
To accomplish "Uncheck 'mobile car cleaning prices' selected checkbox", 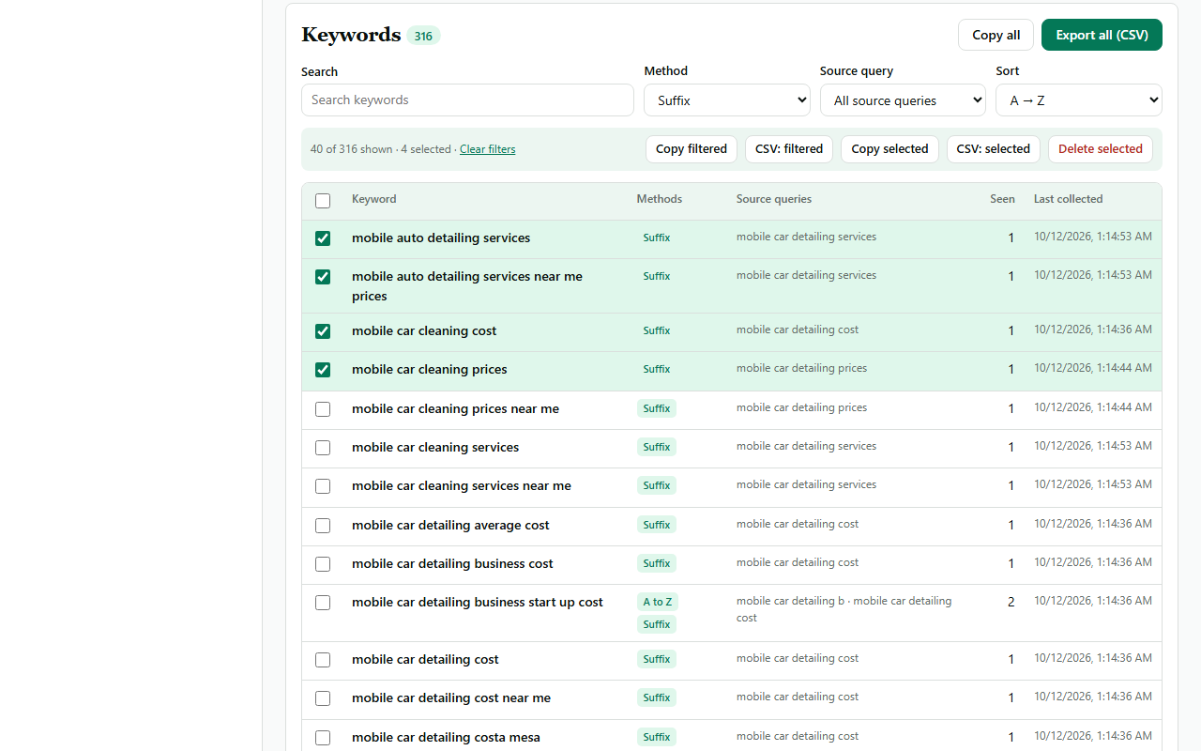I will pos(323,370).
